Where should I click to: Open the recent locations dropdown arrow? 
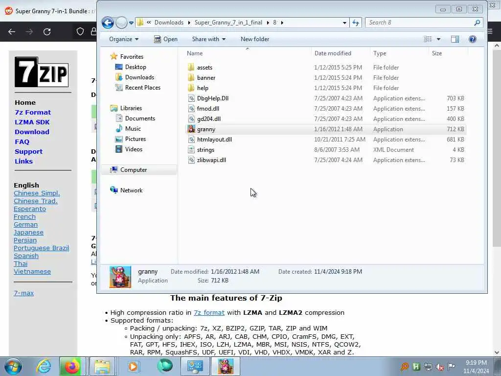(131, 23)
